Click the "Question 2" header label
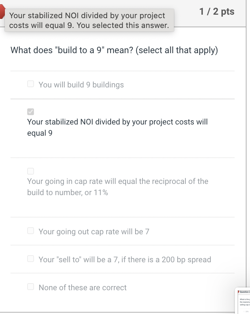250x314 pixels. pos(244,292)
